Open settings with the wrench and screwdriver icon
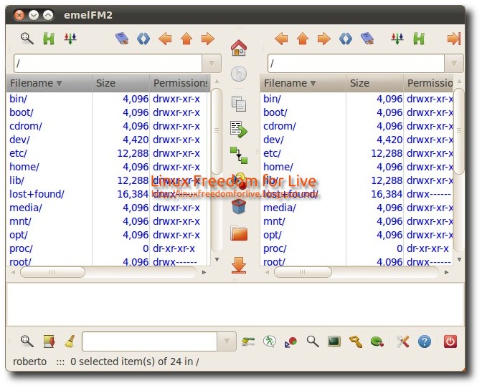Viewport: 482px width, 388px height. pos(402,341)
